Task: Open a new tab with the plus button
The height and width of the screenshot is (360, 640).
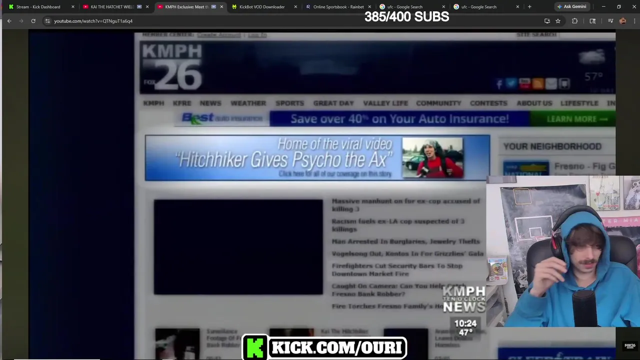Action: (x=529, y=6)
